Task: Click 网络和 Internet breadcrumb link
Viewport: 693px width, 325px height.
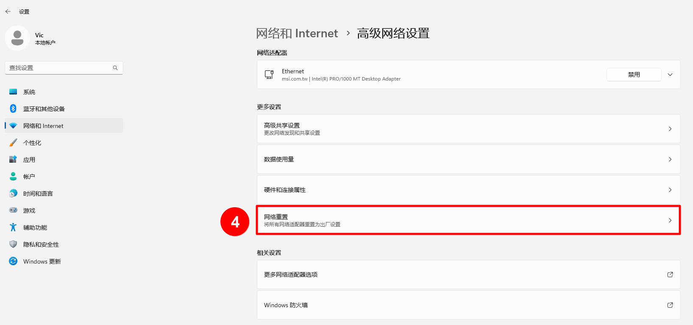Action: [297, 33]
